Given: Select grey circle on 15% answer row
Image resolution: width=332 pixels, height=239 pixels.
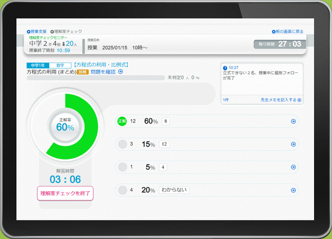Looking at the screenshot, I should click(x=122, y=144).
